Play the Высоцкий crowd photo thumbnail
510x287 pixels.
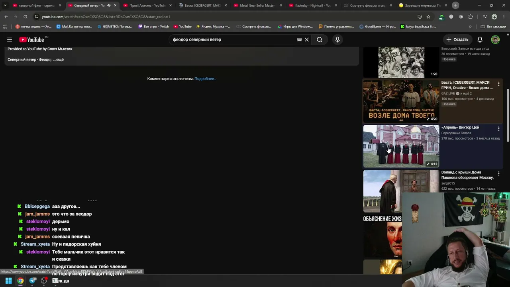pos(401,62)
